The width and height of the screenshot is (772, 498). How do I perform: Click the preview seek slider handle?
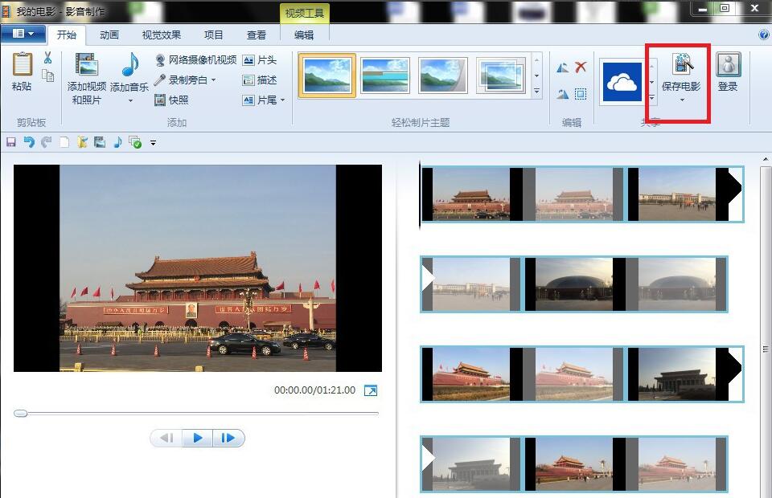(x=21, y=414)
